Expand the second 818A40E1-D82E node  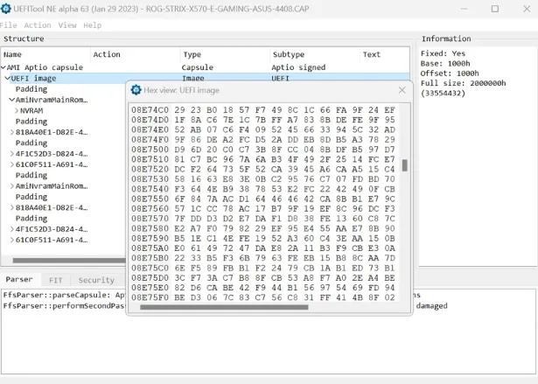tap(12, 207)
